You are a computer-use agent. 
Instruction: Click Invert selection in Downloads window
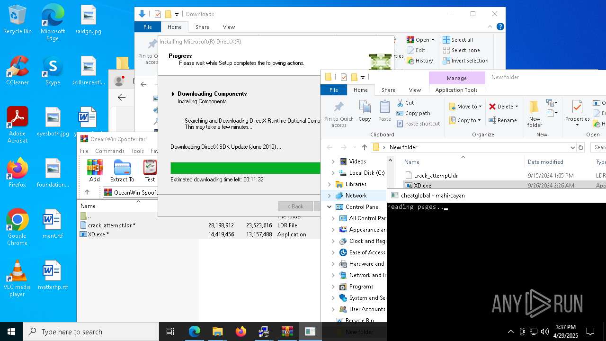click(465, 61)
